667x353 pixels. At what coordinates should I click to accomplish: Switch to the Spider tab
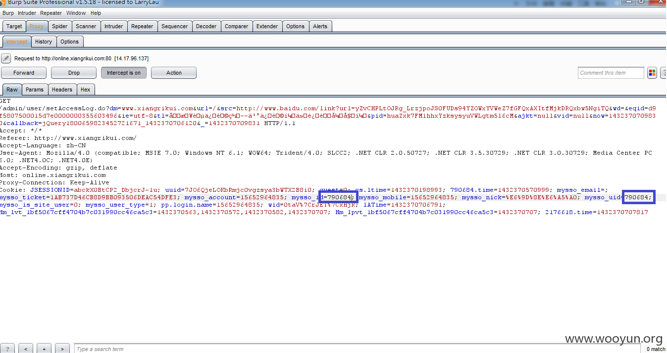tap(60, 26)
